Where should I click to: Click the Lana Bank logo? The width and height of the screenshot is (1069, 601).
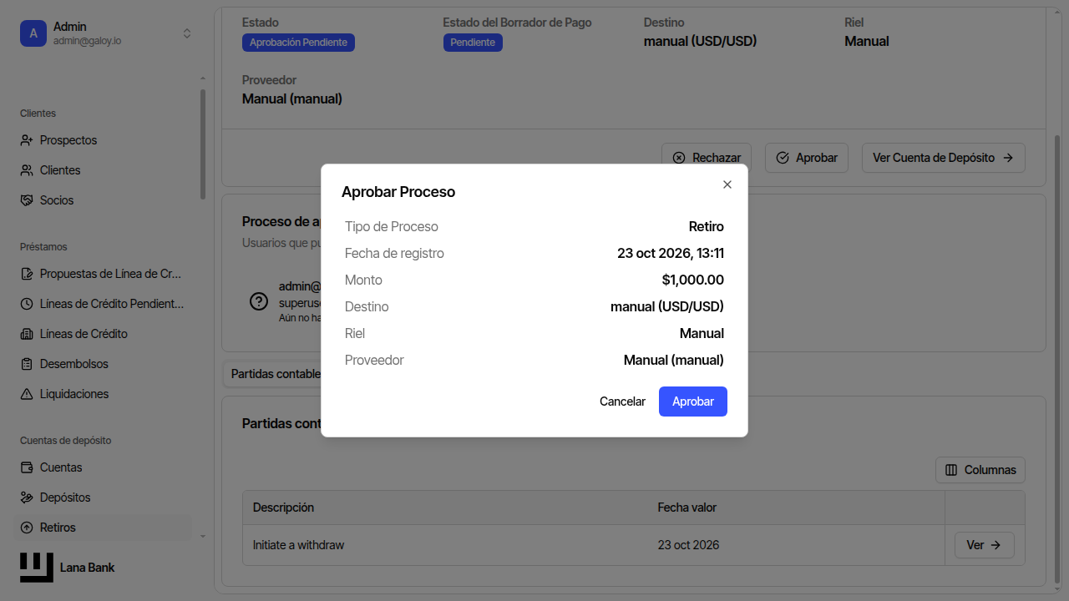click(x=37, y=568)
